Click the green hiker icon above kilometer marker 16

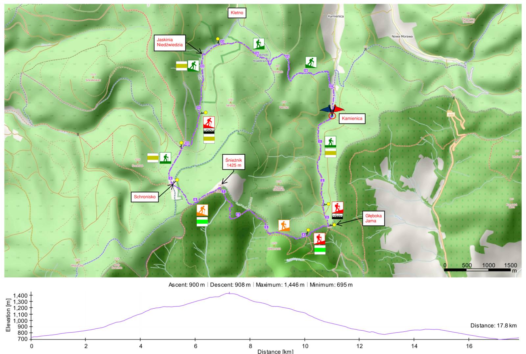(311, 62)
